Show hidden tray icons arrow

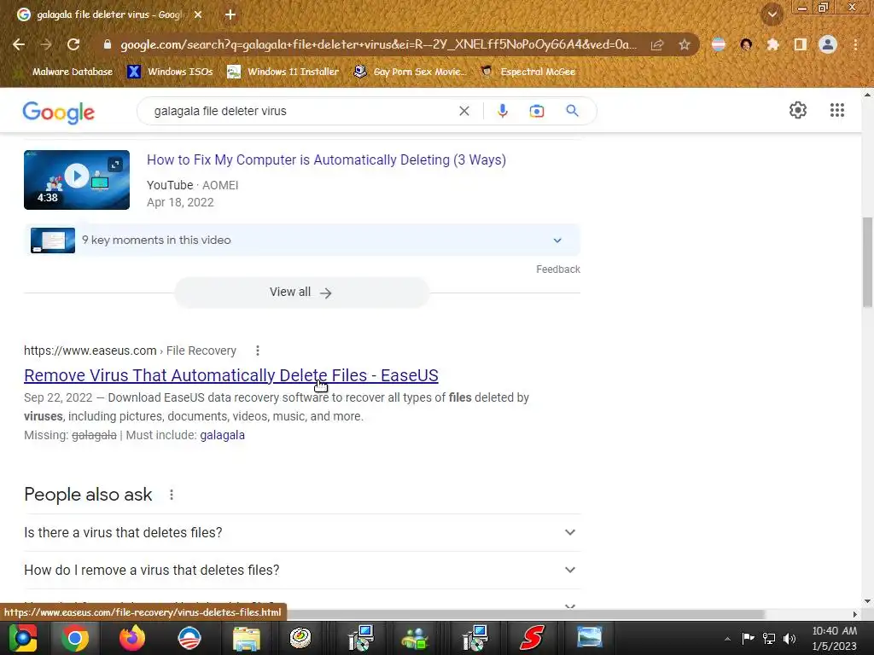coord(727,639)
